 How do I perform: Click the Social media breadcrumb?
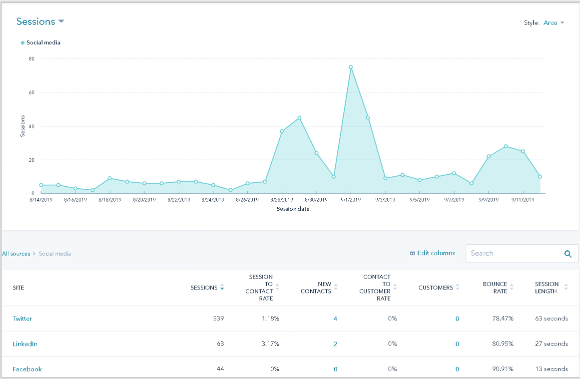[55, 254]
